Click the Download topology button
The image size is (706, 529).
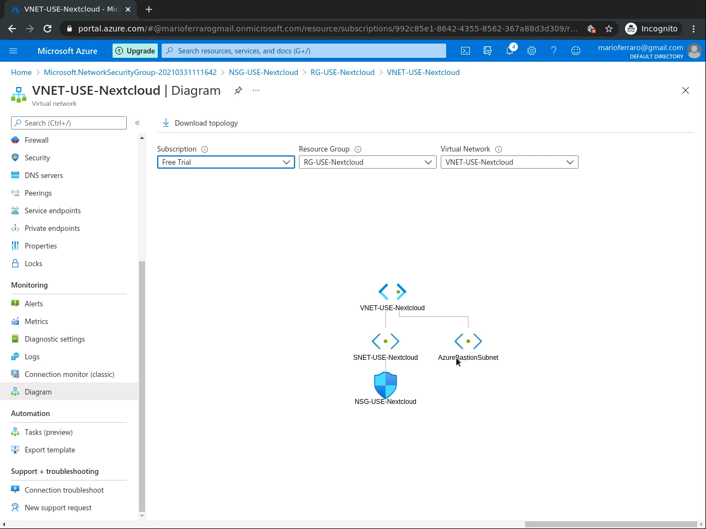coord(200,123)
